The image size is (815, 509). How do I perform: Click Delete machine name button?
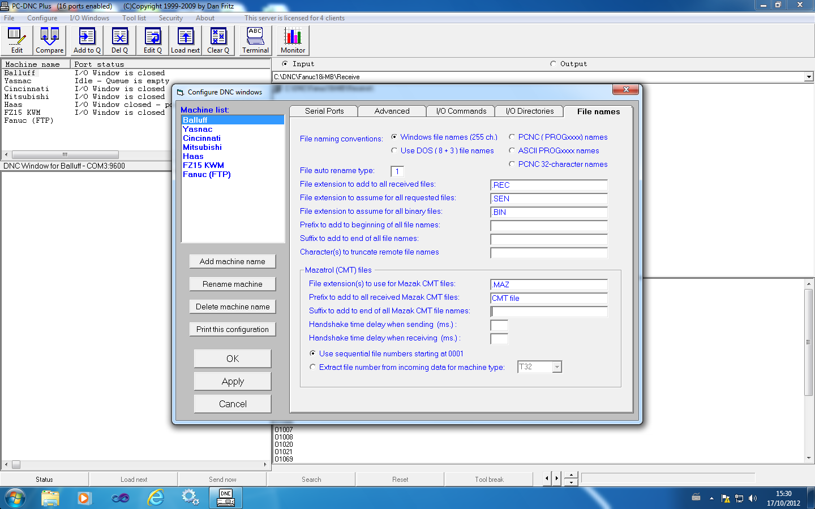(x=233, y=307)
